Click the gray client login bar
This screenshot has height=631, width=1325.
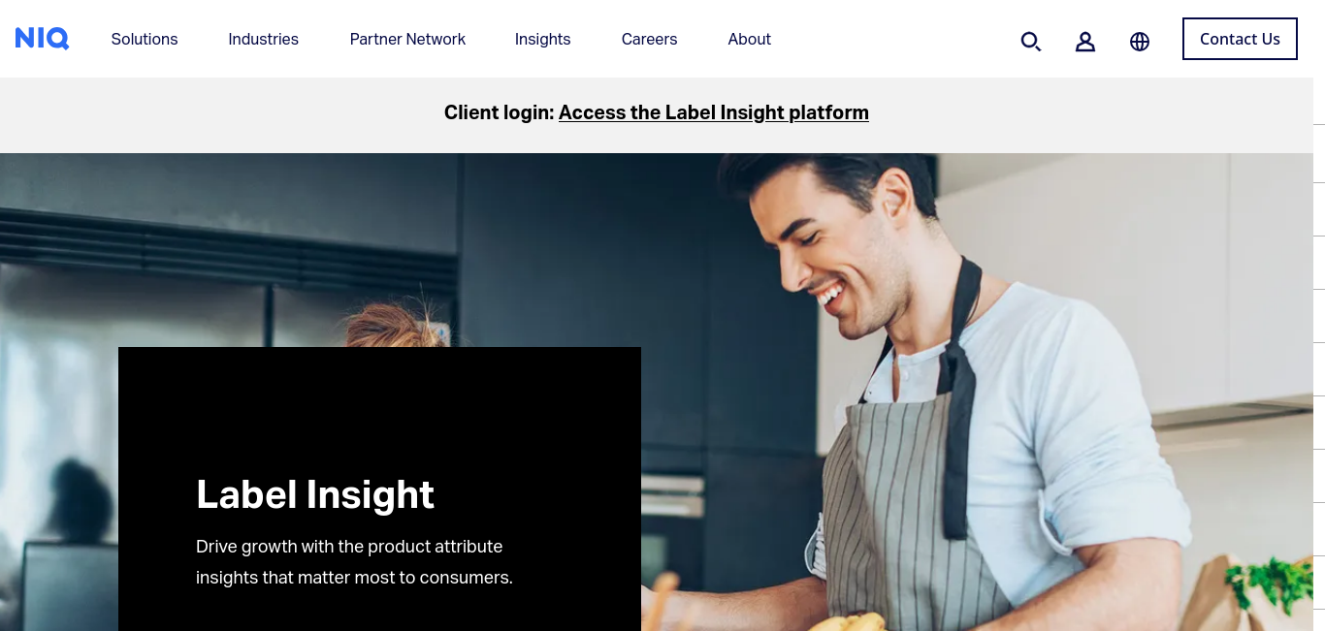pos(657,115)
